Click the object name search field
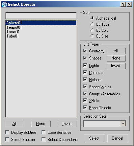Viewport: 134px width, 146px height. (x=41, y=16)
